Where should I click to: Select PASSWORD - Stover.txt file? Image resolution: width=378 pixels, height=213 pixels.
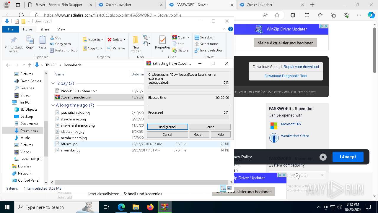click(79, 91)
